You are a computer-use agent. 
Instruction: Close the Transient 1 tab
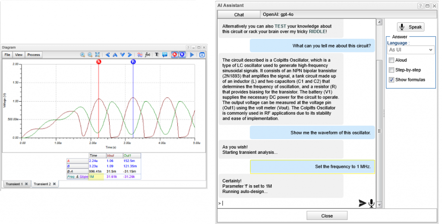[26, 184]
